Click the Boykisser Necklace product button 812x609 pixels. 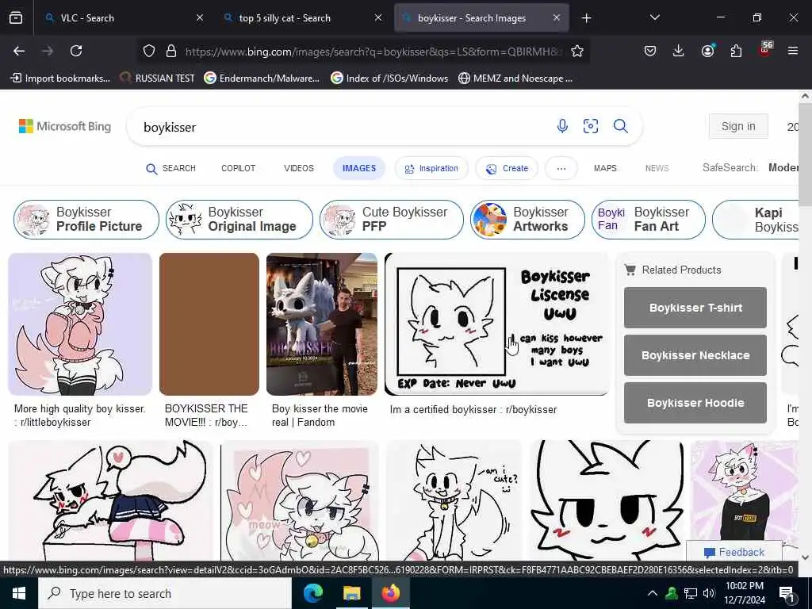click(695, 355)
